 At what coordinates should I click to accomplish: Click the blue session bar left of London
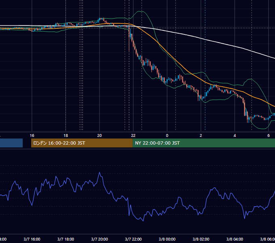[11, 143]
